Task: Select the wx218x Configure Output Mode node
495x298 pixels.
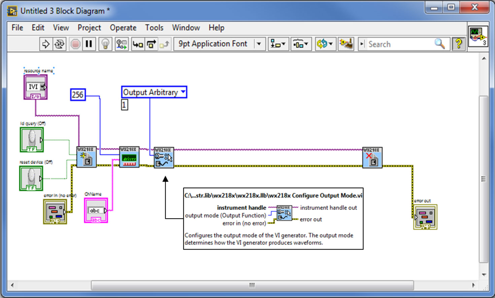Action: 164,157
